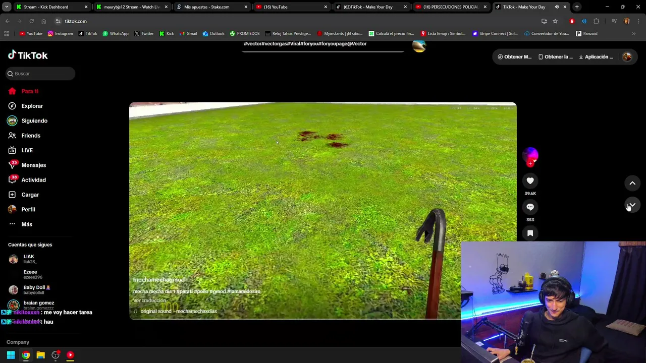The height and width of the screenshot is (363, 646).
Task: Click the TikTok logo
Action: [x=28, y=55]
